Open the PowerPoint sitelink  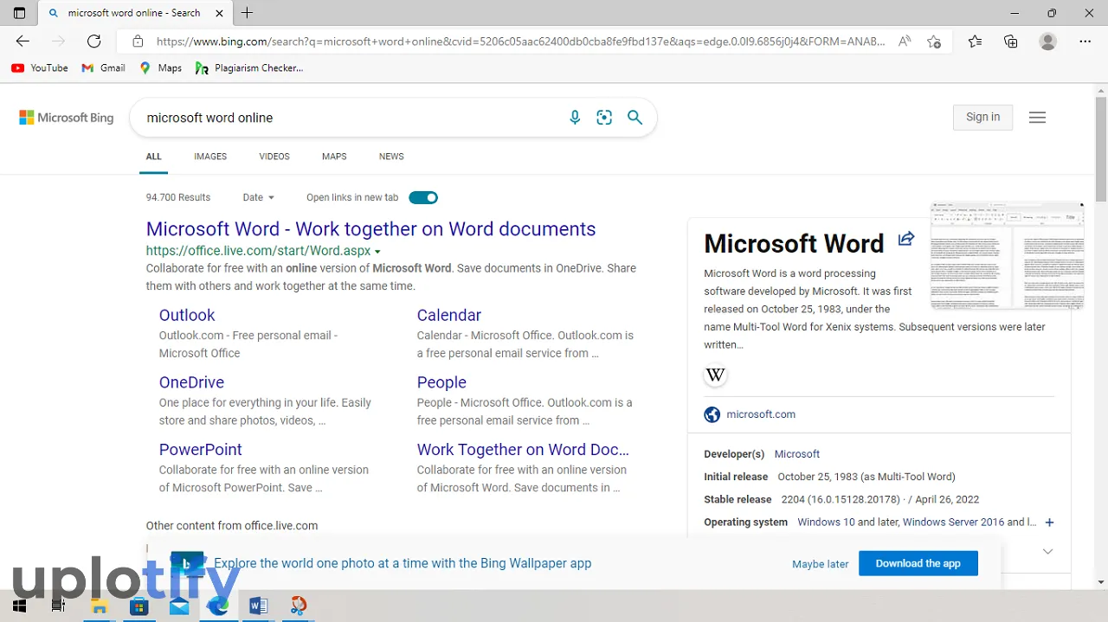pos(200,450)
